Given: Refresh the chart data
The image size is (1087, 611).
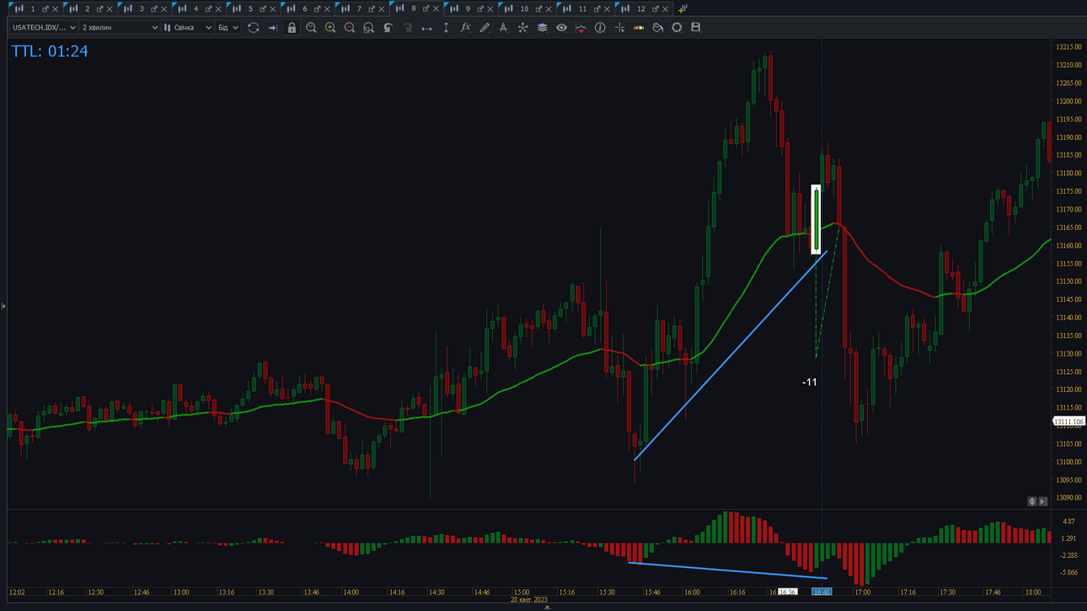Looking at the screenshot, I should click(x=253, y=28).
